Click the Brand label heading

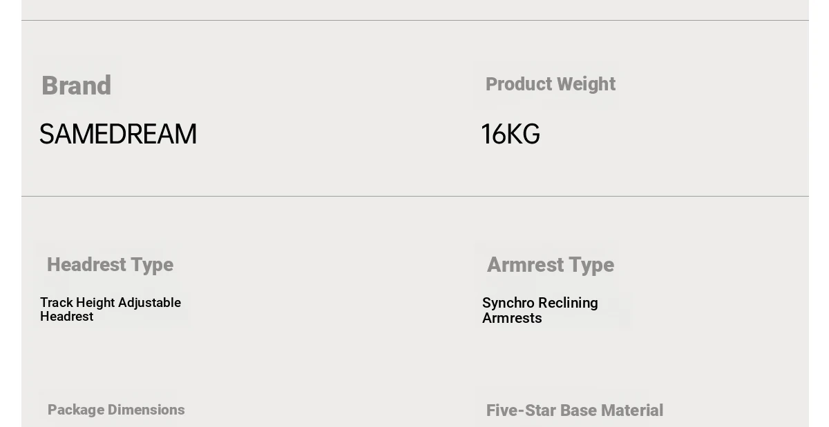[x=76, y=86]
